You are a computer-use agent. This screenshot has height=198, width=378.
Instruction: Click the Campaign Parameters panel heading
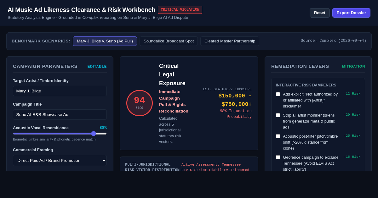[x=45, y=66]
